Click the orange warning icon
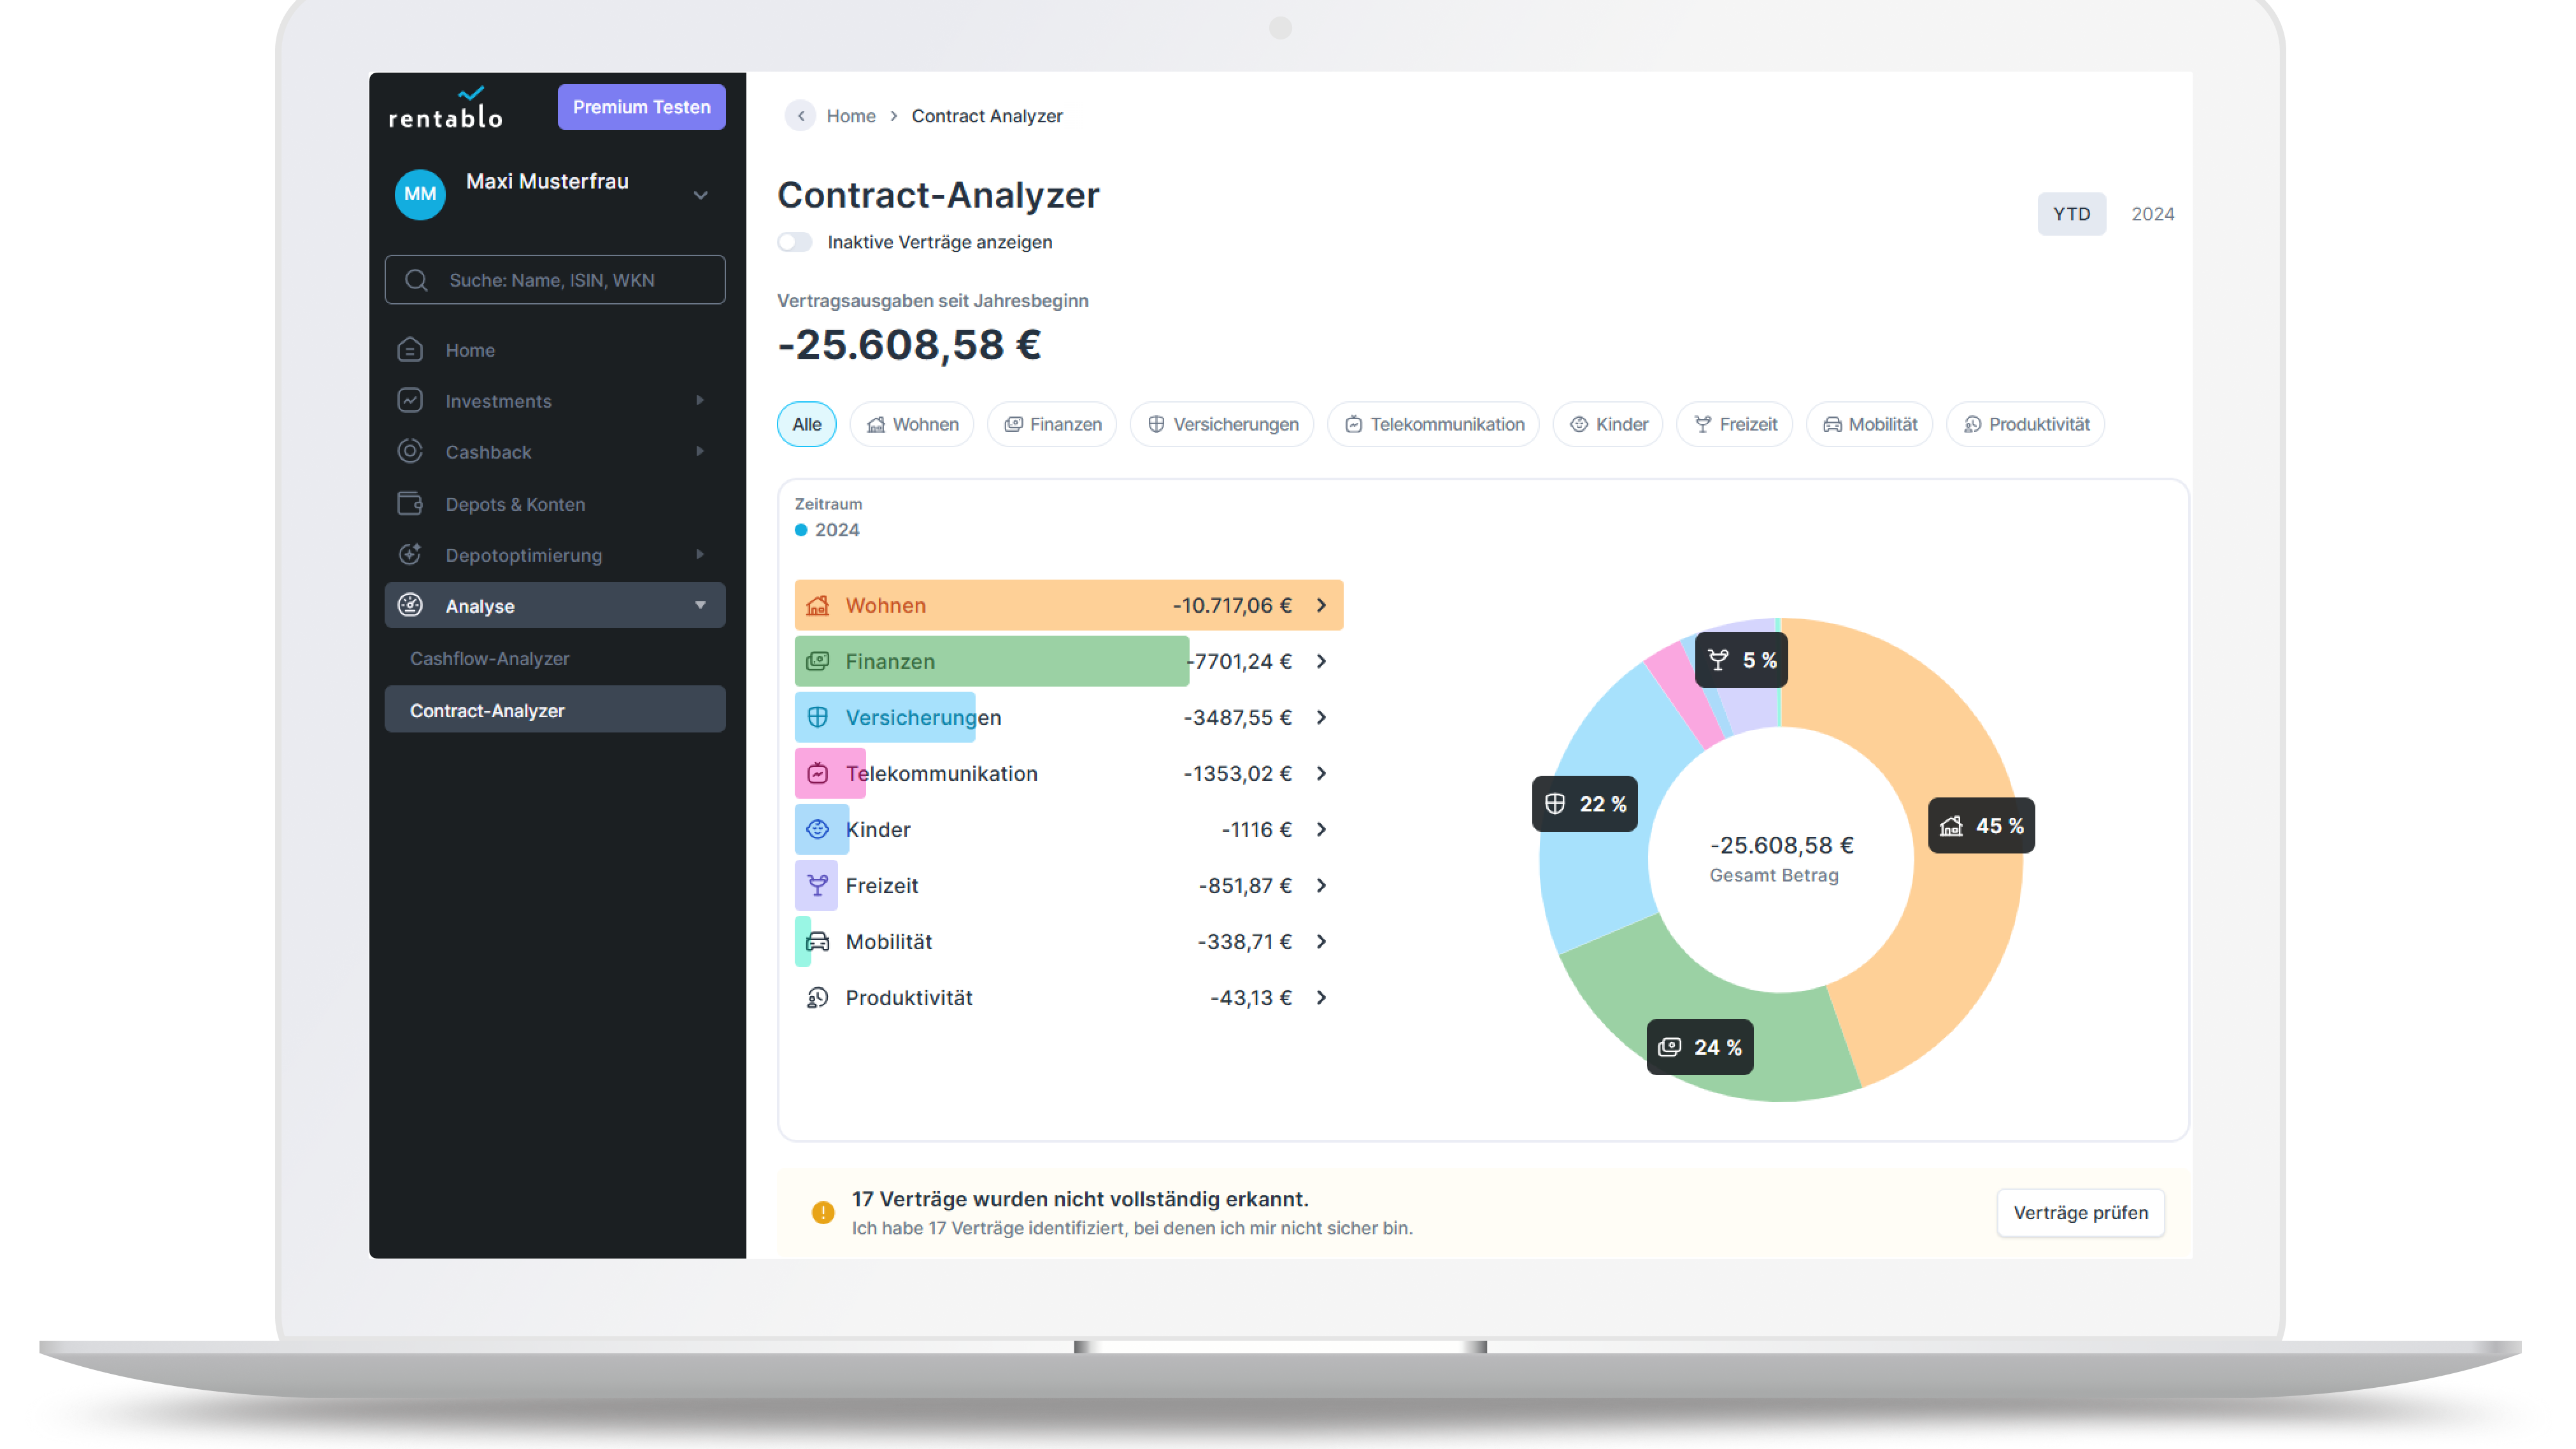 click(823, 1213)
